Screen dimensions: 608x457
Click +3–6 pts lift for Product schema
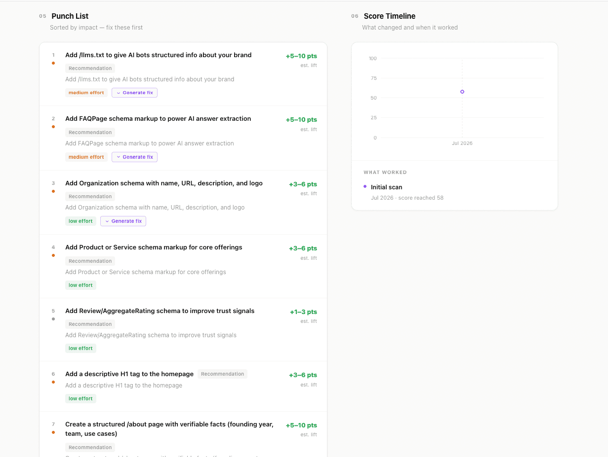point(303,248)
